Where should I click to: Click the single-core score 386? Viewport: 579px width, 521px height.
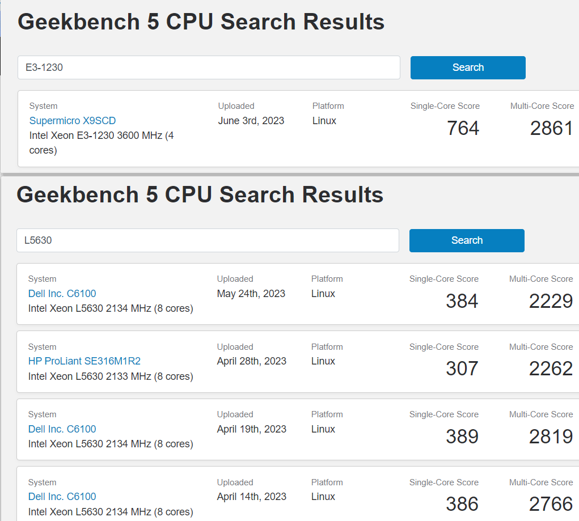462,504
